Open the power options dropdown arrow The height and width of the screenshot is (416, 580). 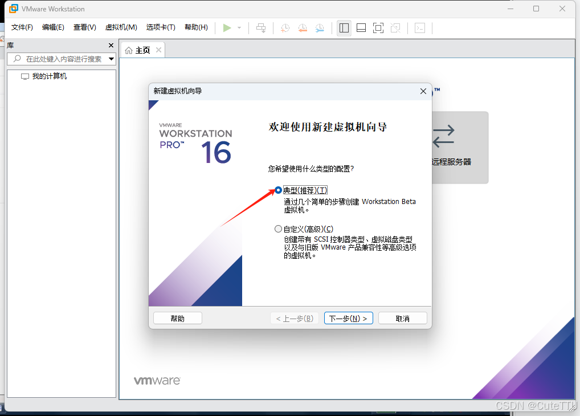tap(239, 28)
